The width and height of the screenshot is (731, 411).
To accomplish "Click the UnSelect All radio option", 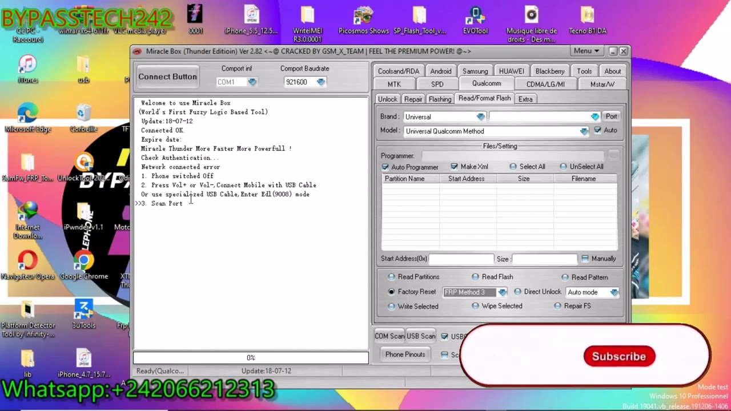I will coord(563,167).
